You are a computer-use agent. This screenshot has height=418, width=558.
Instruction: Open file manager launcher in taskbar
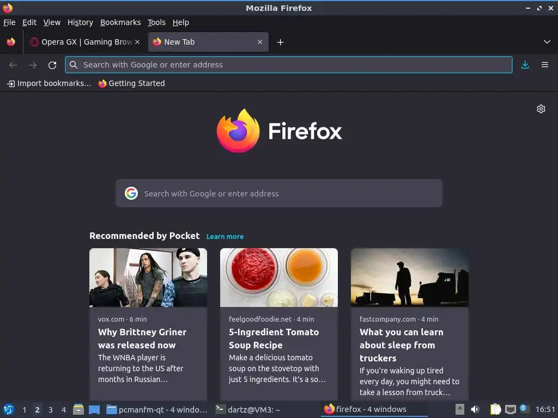(x=78, y=409)
